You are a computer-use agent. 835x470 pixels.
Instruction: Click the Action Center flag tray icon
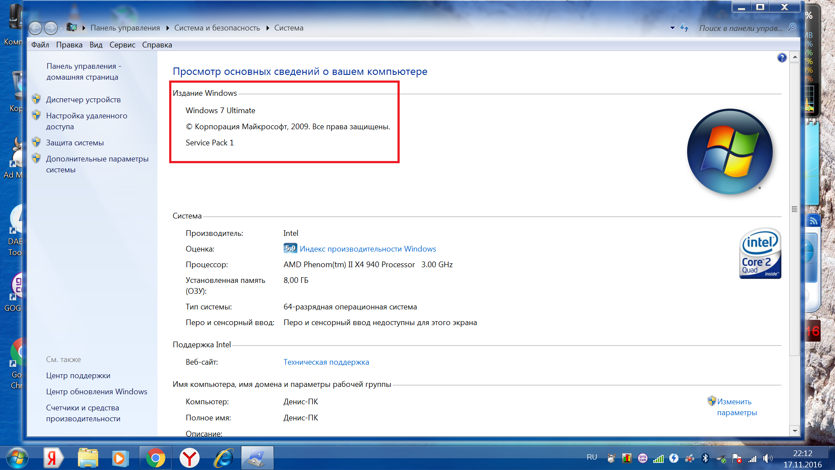[x=737, y=458]
